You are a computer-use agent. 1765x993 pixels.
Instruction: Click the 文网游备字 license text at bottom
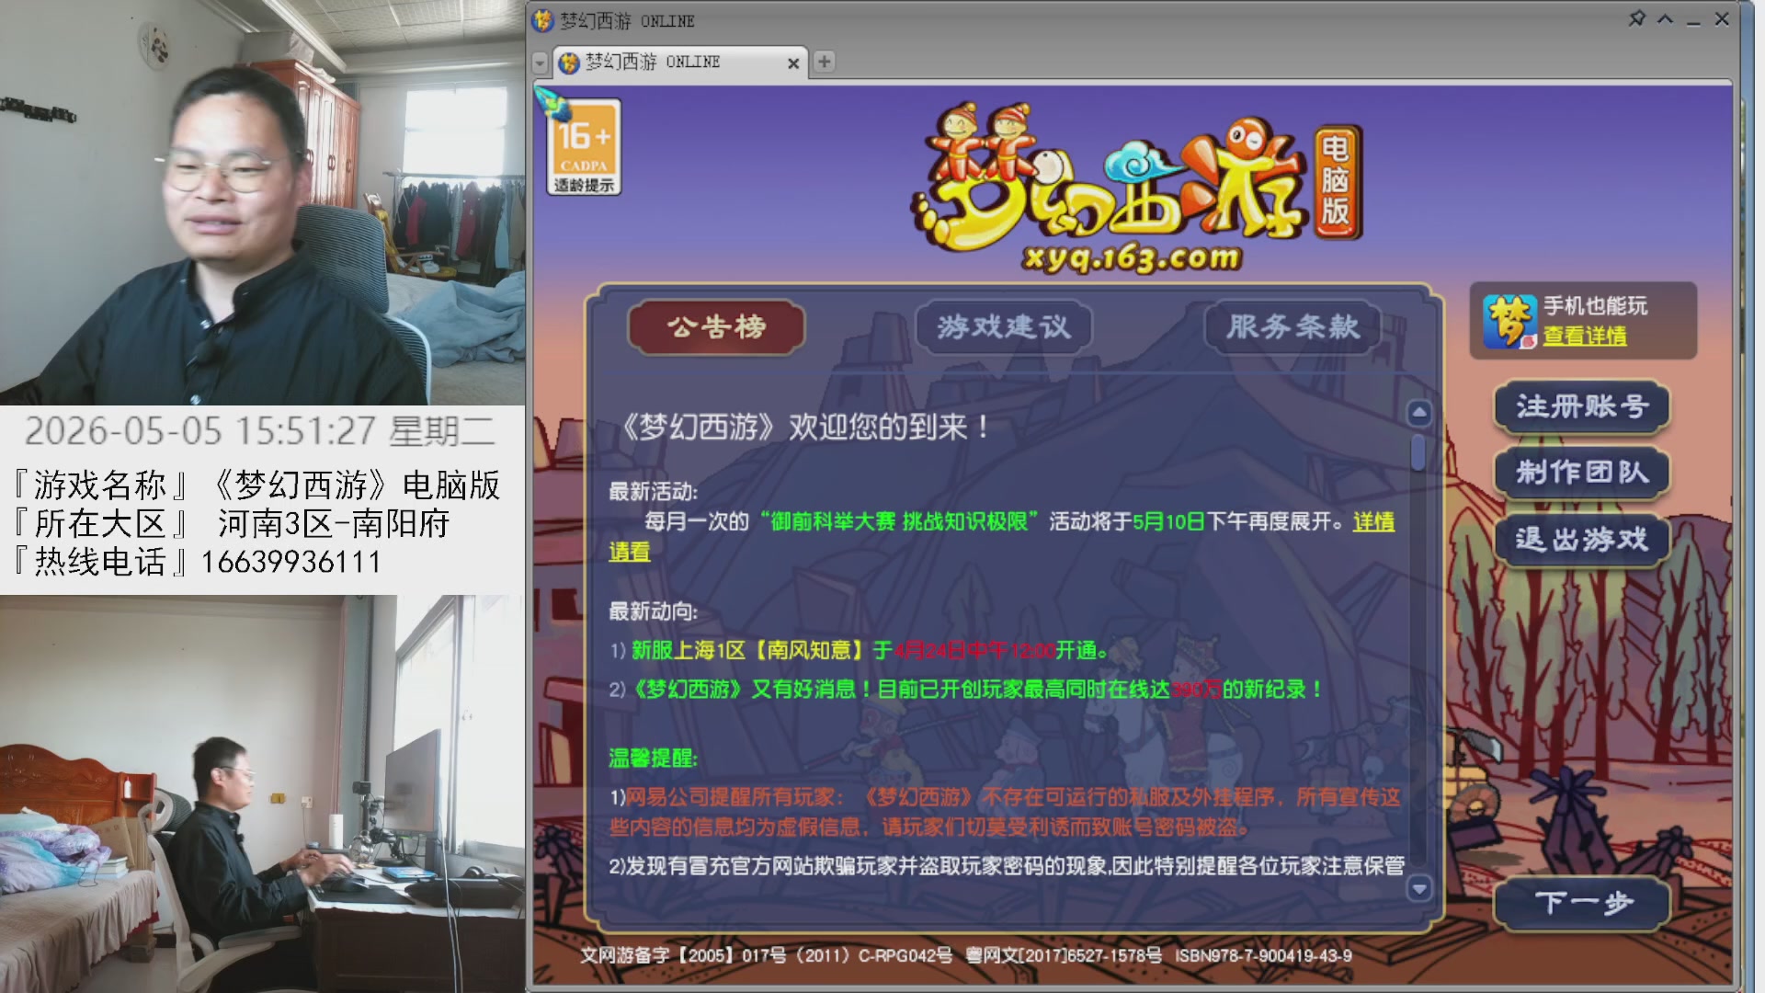point(965,956)
